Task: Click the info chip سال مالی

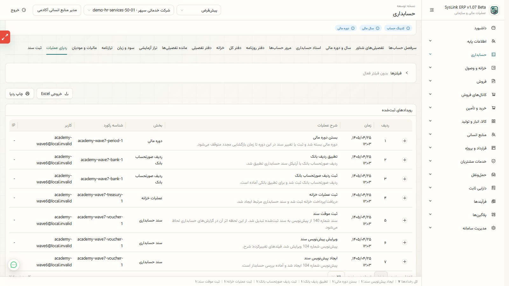Action: 371,28
